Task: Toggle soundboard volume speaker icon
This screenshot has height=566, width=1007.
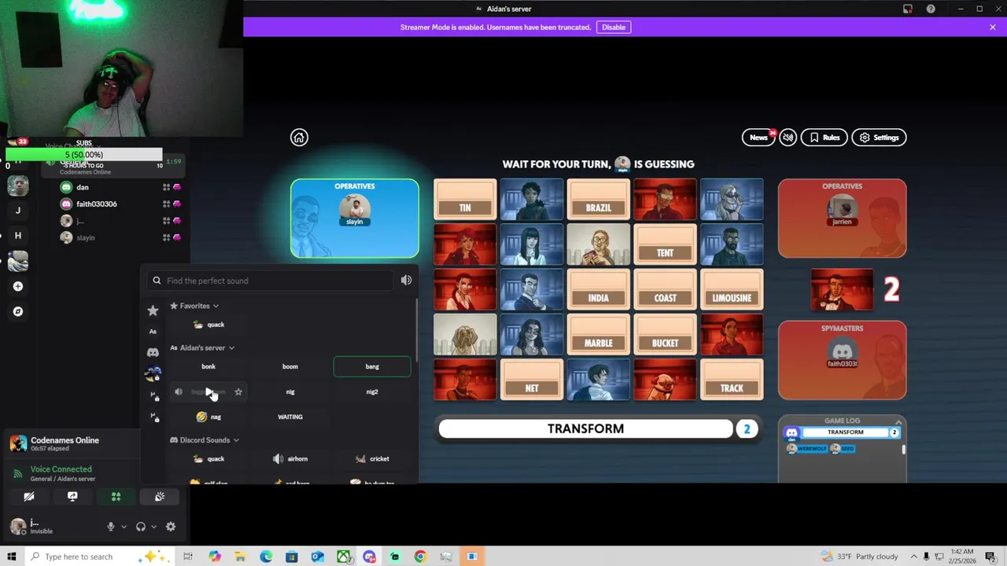Action: coord(406,280)
